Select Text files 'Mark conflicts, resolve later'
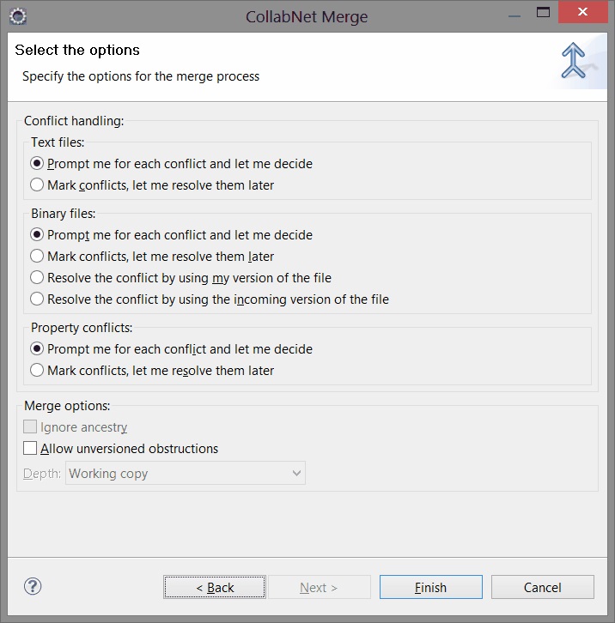Screen dimensions: 615x623 coord(37,185)
